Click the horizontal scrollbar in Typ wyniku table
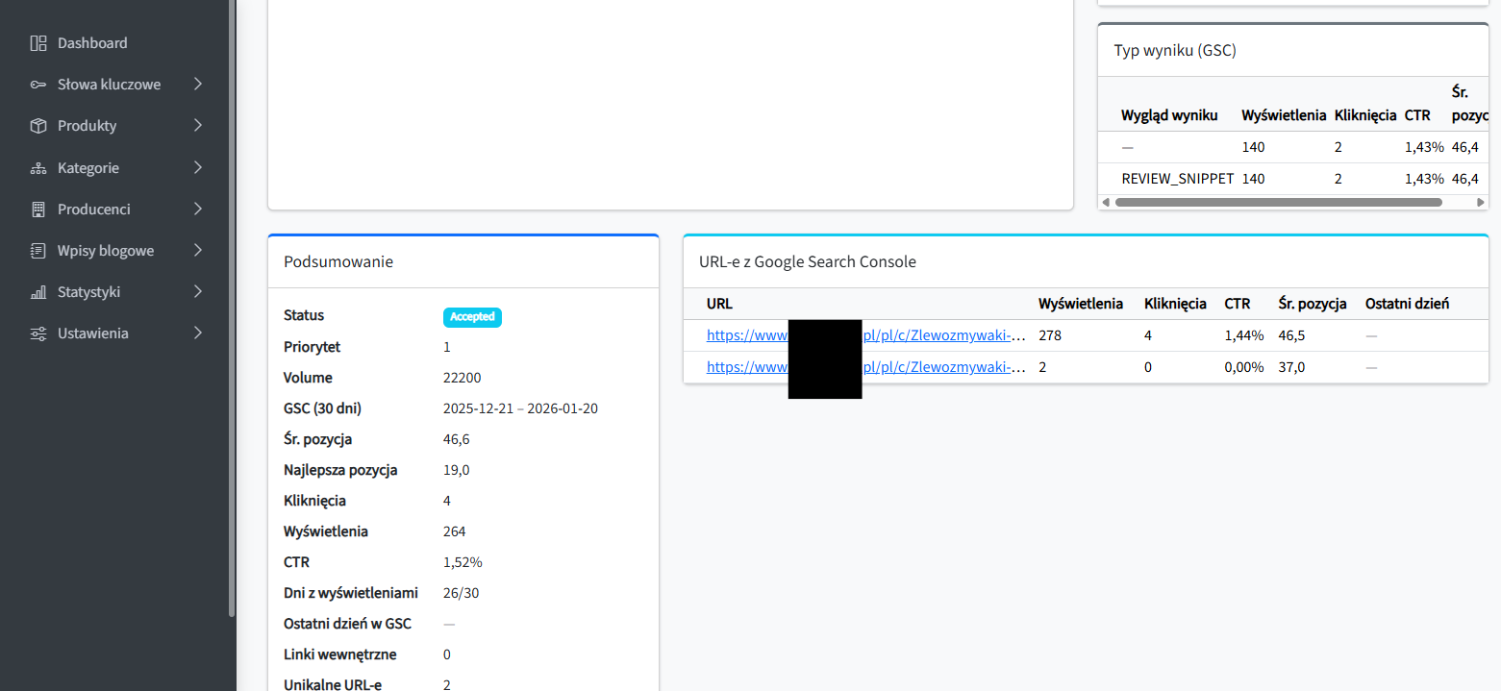The width and height of the screenshot is (1501, 691). 1278,203
